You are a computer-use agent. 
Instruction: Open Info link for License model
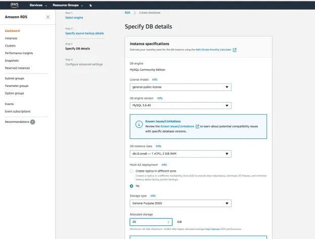click(154, 80)
